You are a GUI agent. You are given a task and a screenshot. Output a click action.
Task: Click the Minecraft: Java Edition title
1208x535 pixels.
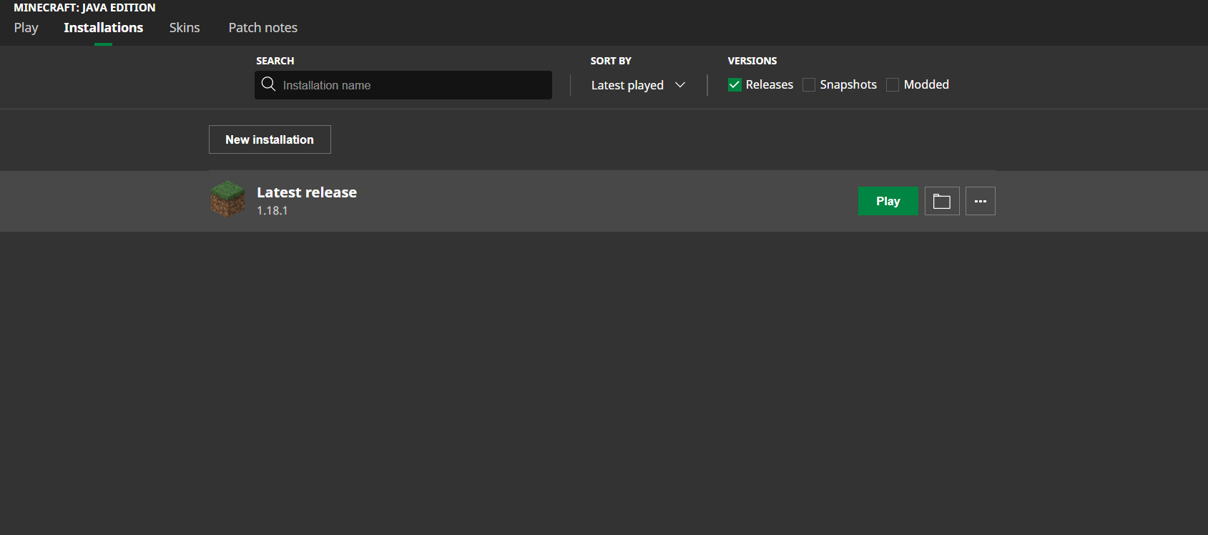click(x=84, y=8)
